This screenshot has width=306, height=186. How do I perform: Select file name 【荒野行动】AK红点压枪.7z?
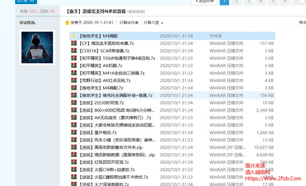pyautogui.click(x=105, y=80)
